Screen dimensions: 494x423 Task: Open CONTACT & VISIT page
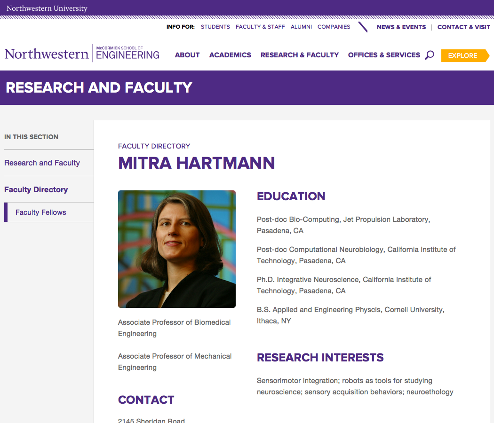tap(463, 27)
